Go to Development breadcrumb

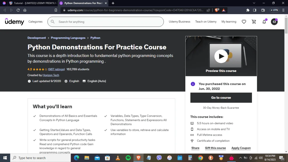[x=37, y=38]
